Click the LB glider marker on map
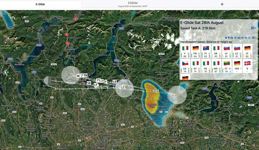The image size is (259, 150). coord(114,82)
